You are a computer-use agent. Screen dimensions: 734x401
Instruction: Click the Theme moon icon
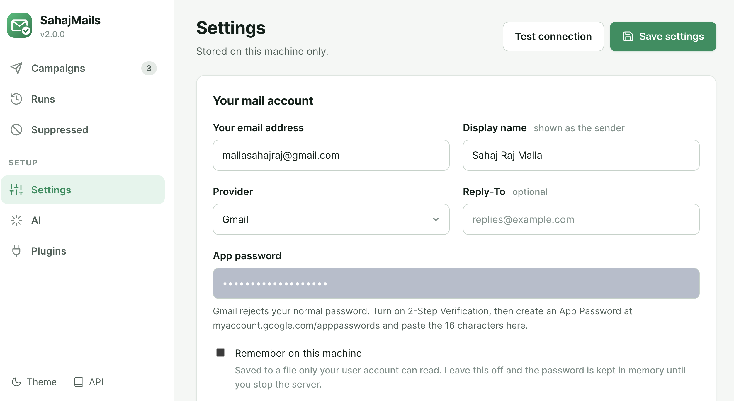point(16,382)
